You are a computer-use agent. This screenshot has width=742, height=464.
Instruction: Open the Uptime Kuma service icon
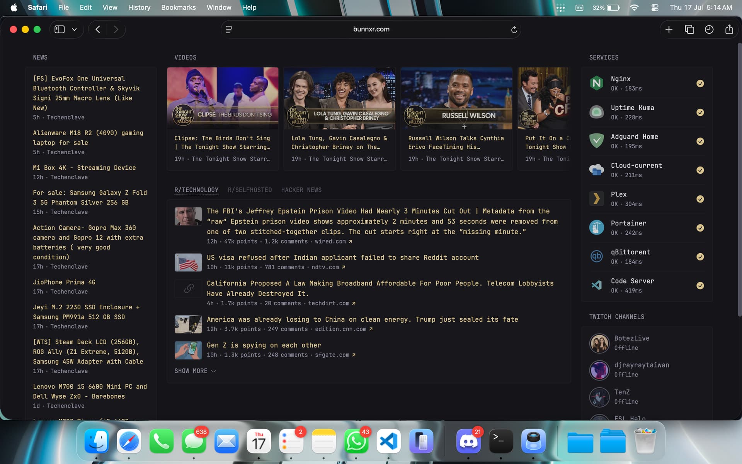tap(596, 112)
